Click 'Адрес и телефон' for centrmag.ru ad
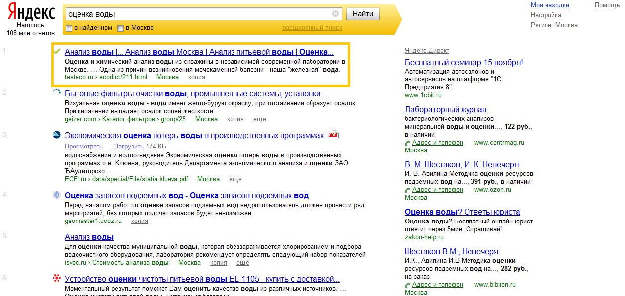 tap(437, 143)
